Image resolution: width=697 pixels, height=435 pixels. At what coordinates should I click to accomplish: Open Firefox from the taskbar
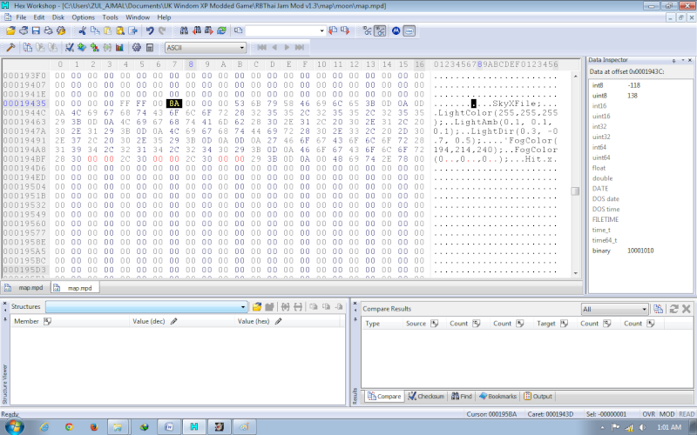tap(94, 427)
